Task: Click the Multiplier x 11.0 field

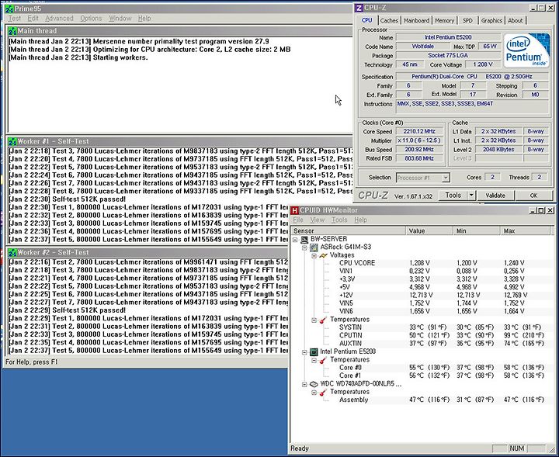Action: [x=420, y=140]
